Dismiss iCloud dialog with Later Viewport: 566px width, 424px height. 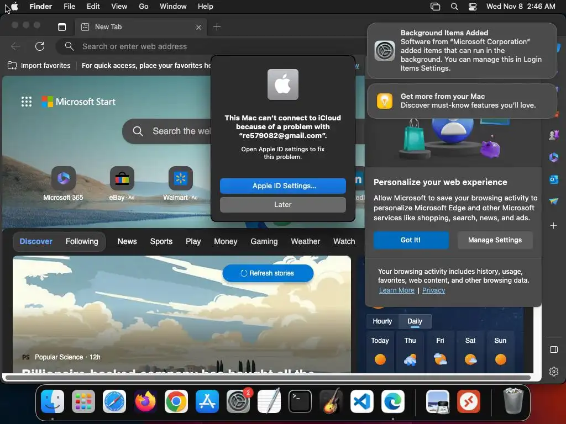coord(283,204)
